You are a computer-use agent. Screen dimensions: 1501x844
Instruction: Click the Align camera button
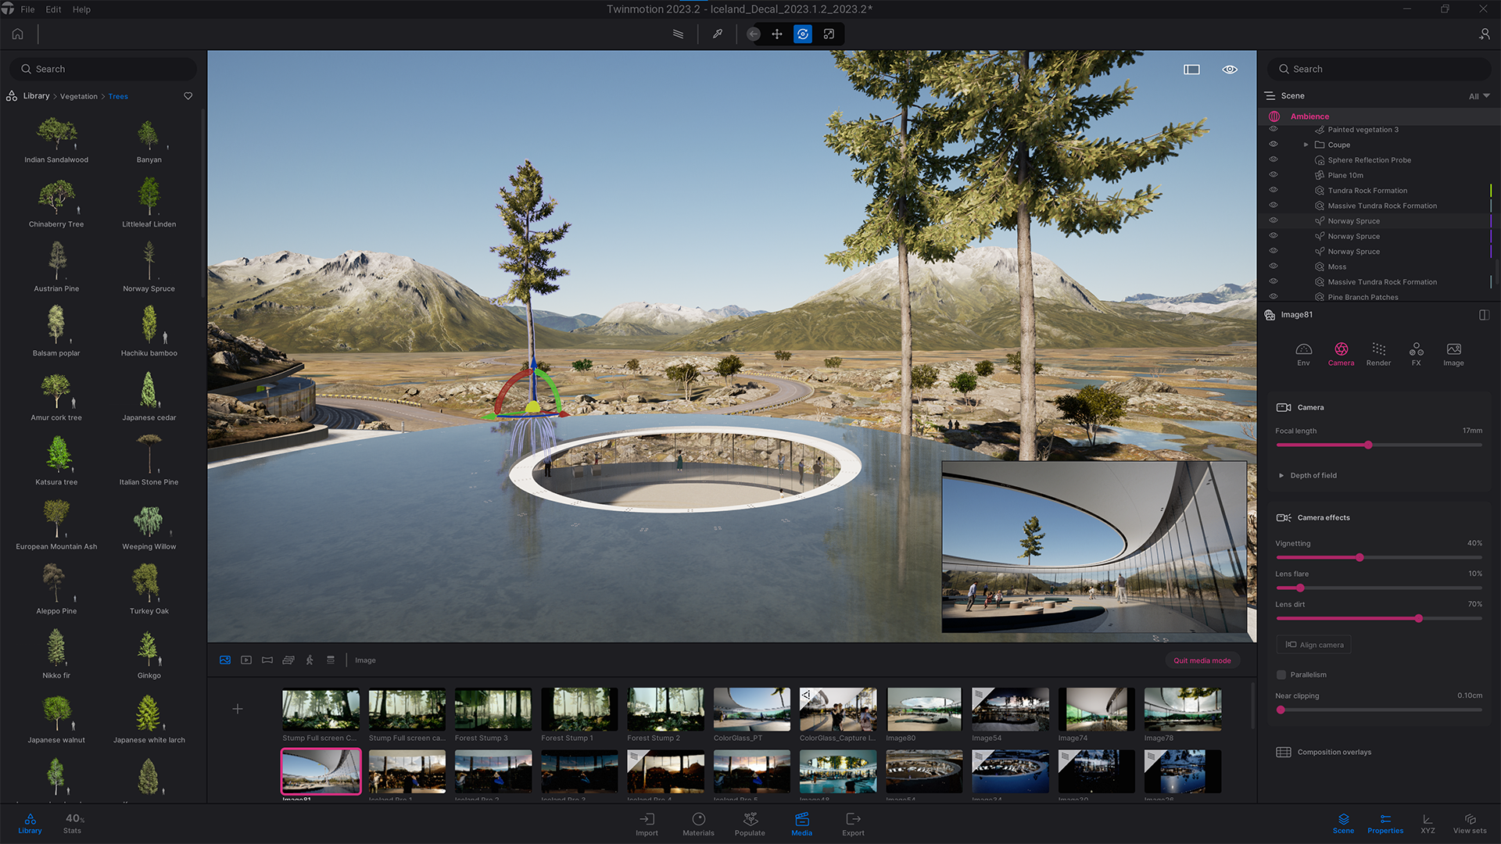(1315, 645)
